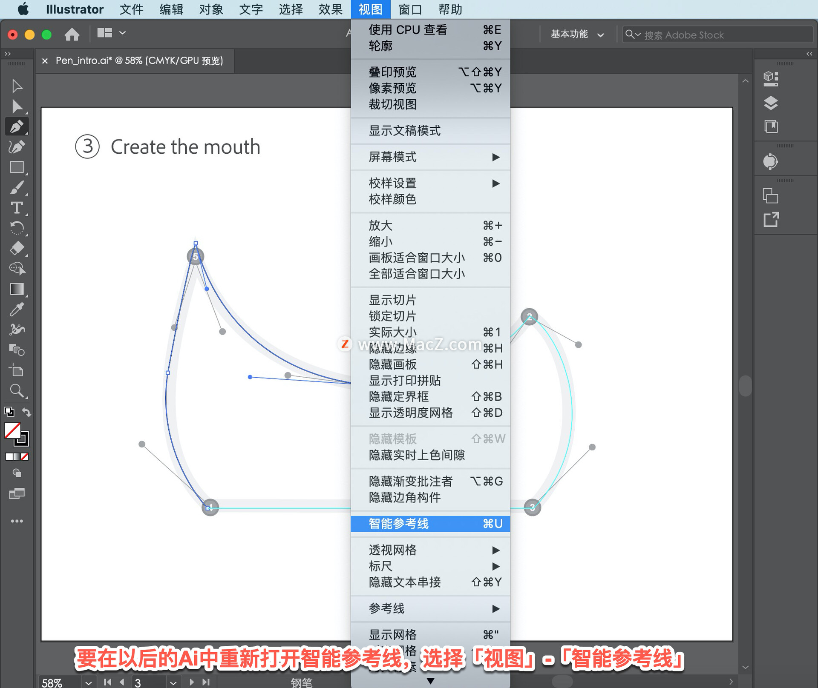818x688 pixels.
Task: Select the Eyedropper tool
Action: tap(17, 309)
